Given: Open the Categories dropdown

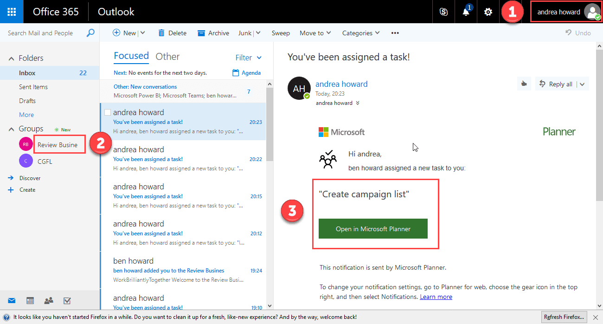Looking at the screenshot, I should coord(361,33).
